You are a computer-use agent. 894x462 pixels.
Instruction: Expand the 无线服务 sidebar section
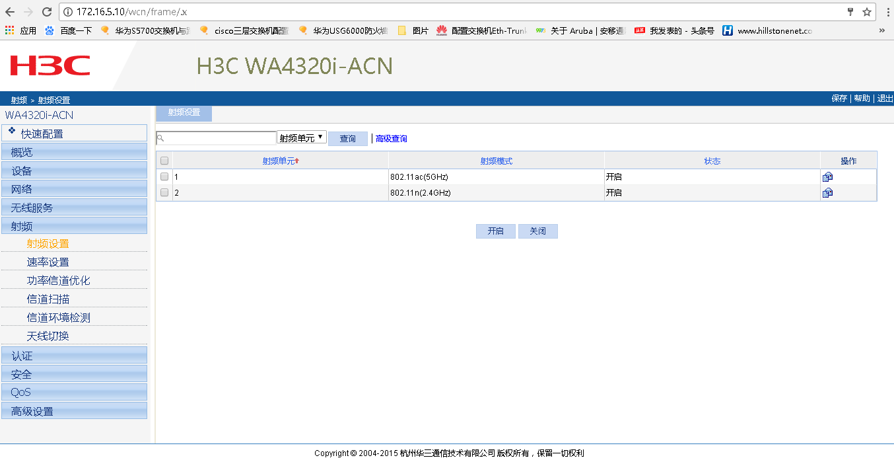point(74,207)
